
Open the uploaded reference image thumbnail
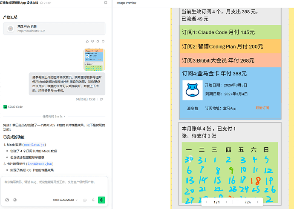pyautogui.click(x=94, y=60)
